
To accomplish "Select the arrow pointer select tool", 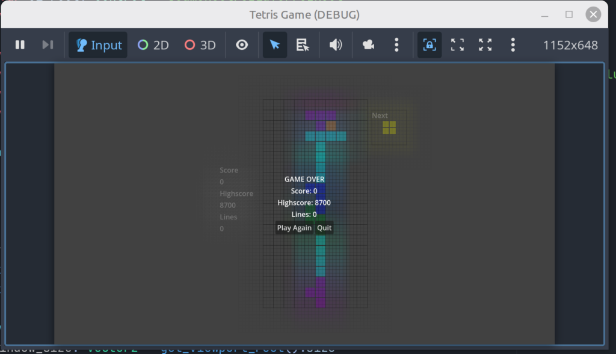I will click(x=275, y=45).
